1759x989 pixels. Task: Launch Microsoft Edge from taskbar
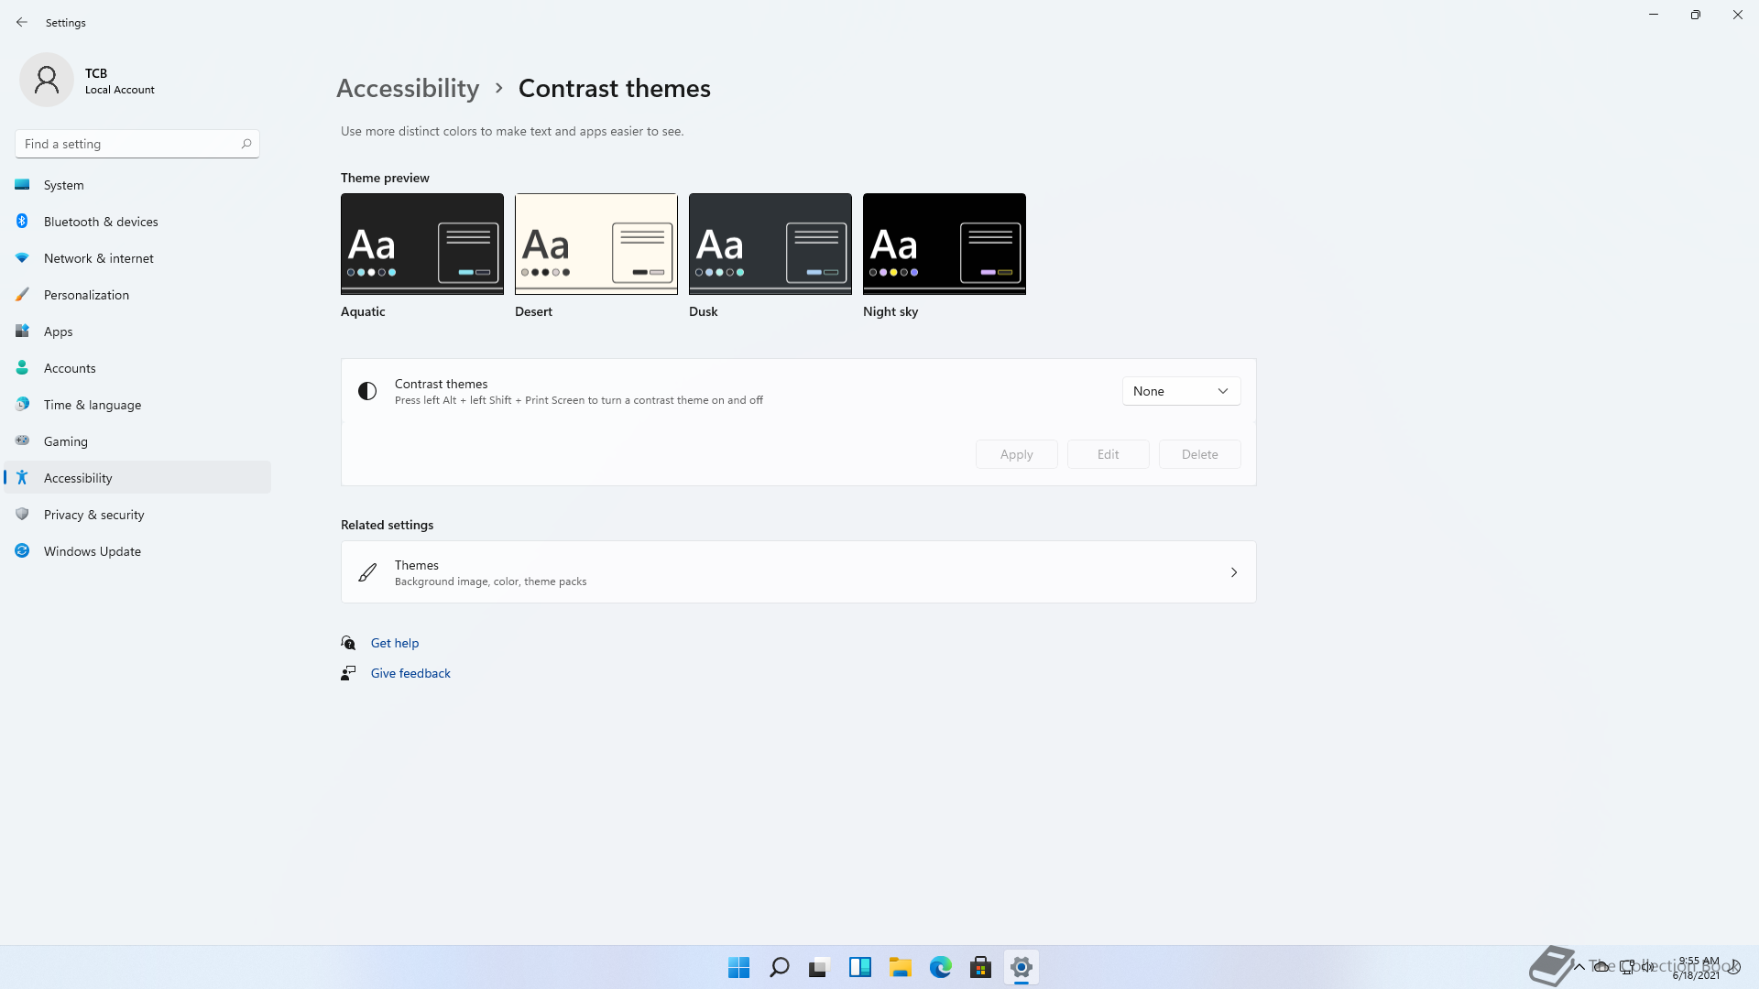tap(941, 967)
